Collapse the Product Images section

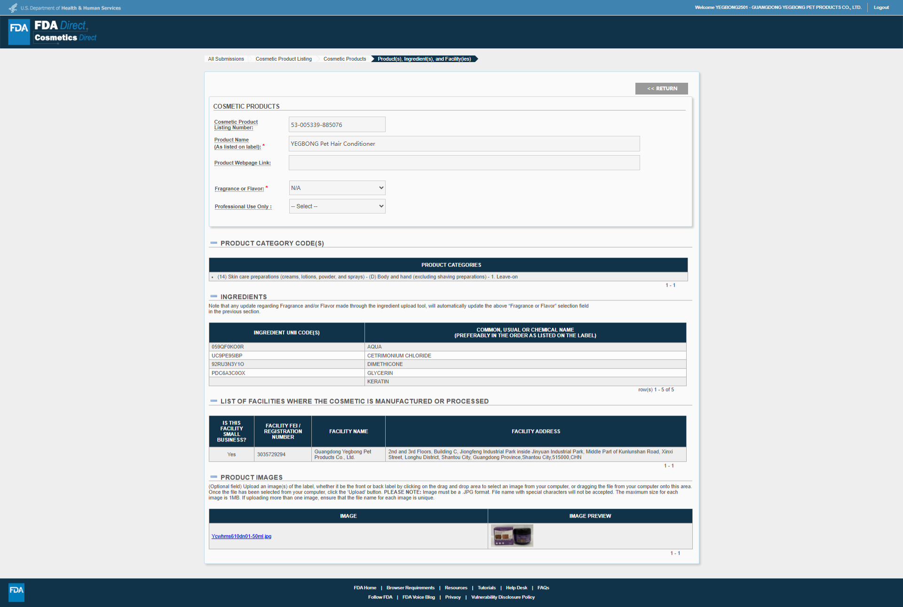coord(214,477)
